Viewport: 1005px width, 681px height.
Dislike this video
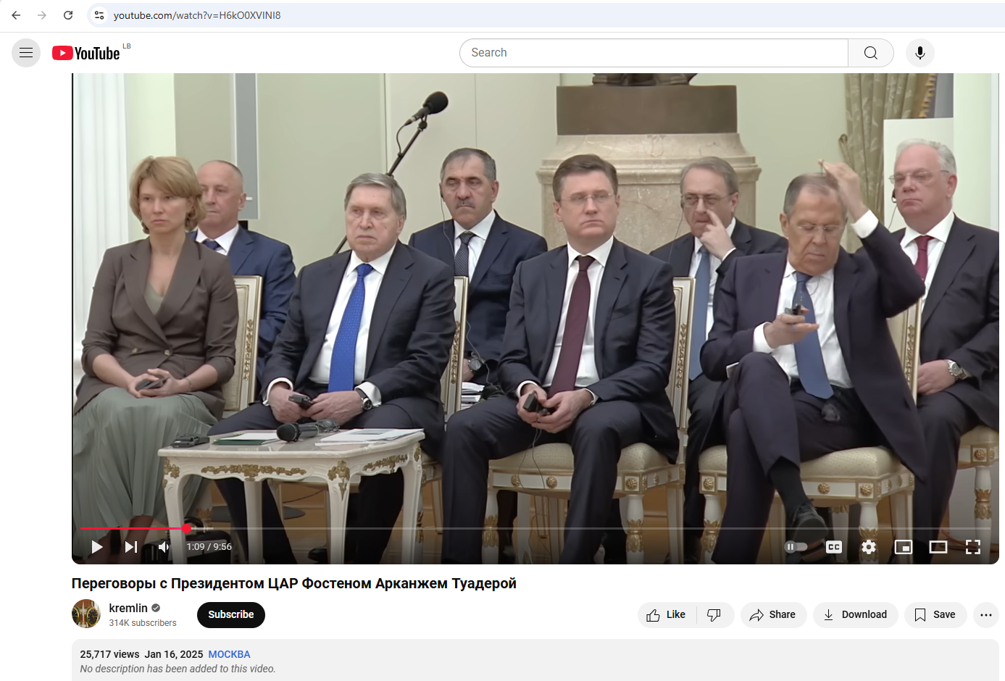click(x=714, y=614)
